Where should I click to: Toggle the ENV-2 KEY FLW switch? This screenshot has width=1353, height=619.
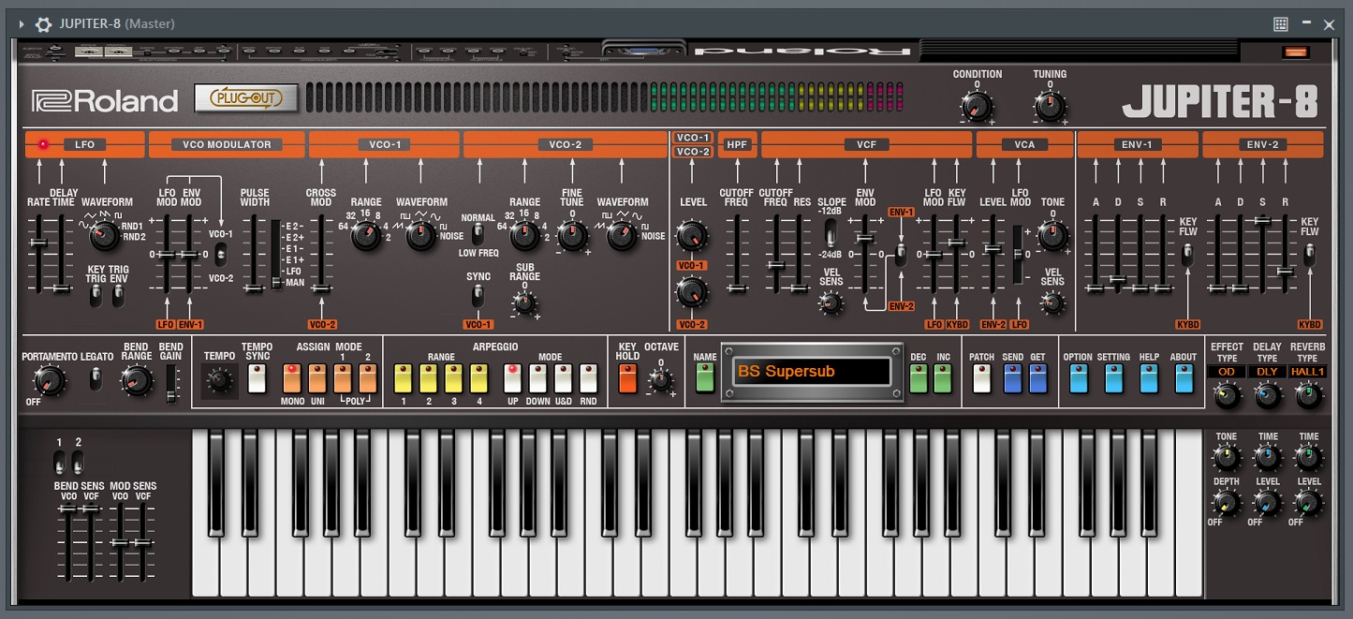[1310, 254]
